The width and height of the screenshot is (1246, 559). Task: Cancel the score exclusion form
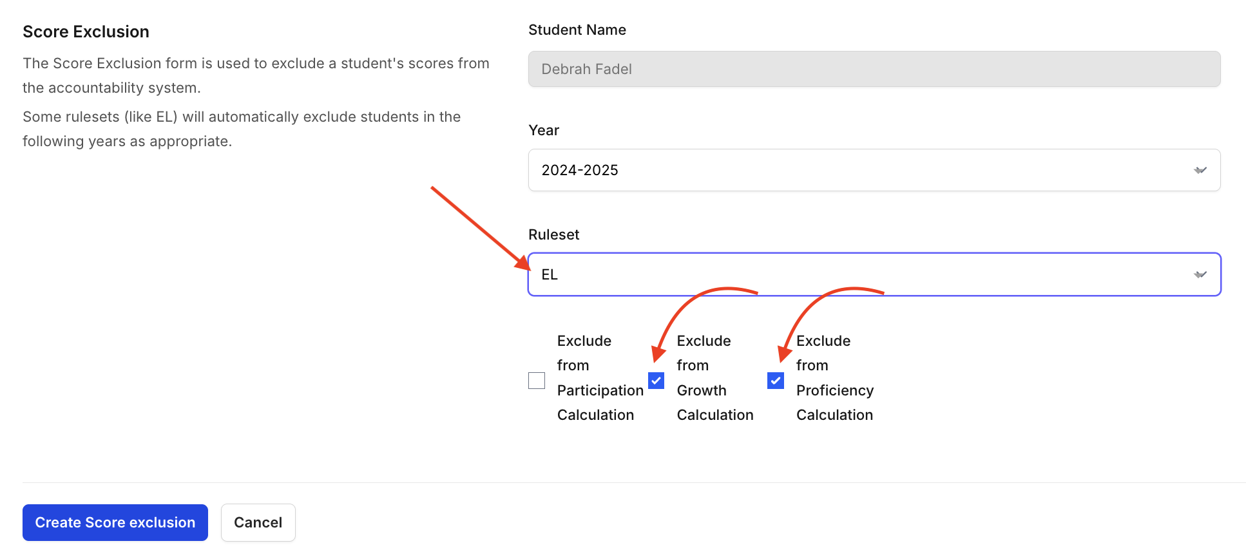point(258,522)
